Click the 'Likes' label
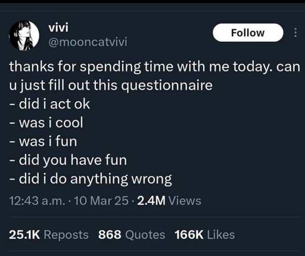The image size is (305, 256). click(221, 235)
